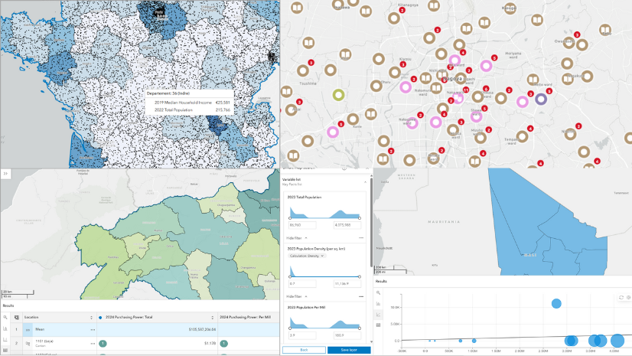Viewport: 632px width, 356px height.
Task: Click the icon right of refresh on scatter plot
Action: click(628, 298)
